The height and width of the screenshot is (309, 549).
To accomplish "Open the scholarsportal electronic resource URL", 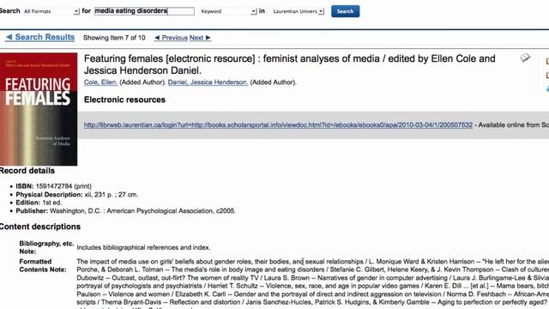I will [x=278, y=125].
